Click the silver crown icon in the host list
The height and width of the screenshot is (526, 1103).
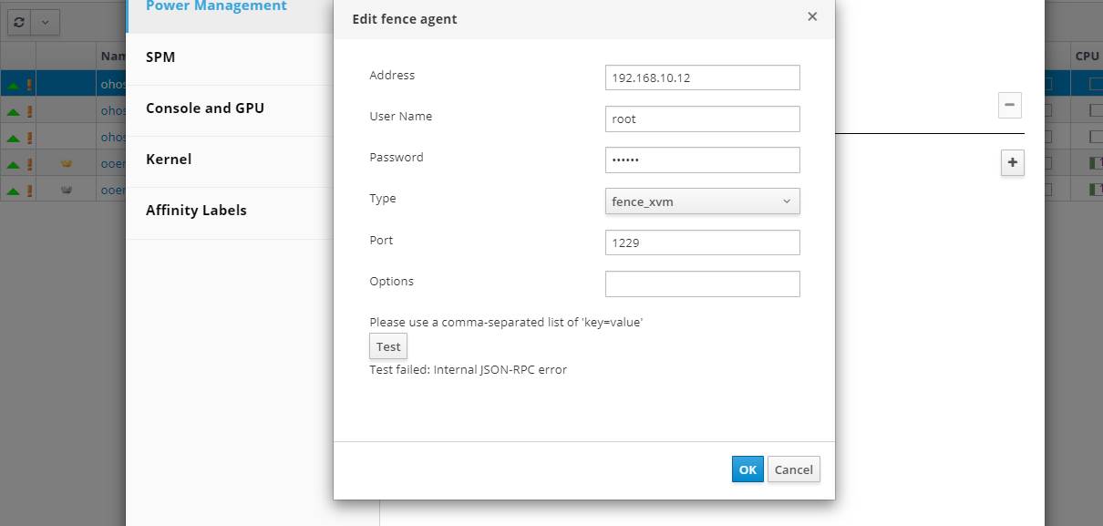[x=66, y=191]
